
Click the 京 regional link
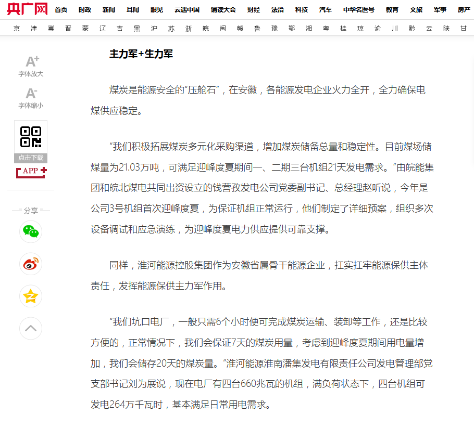point(18,29)
